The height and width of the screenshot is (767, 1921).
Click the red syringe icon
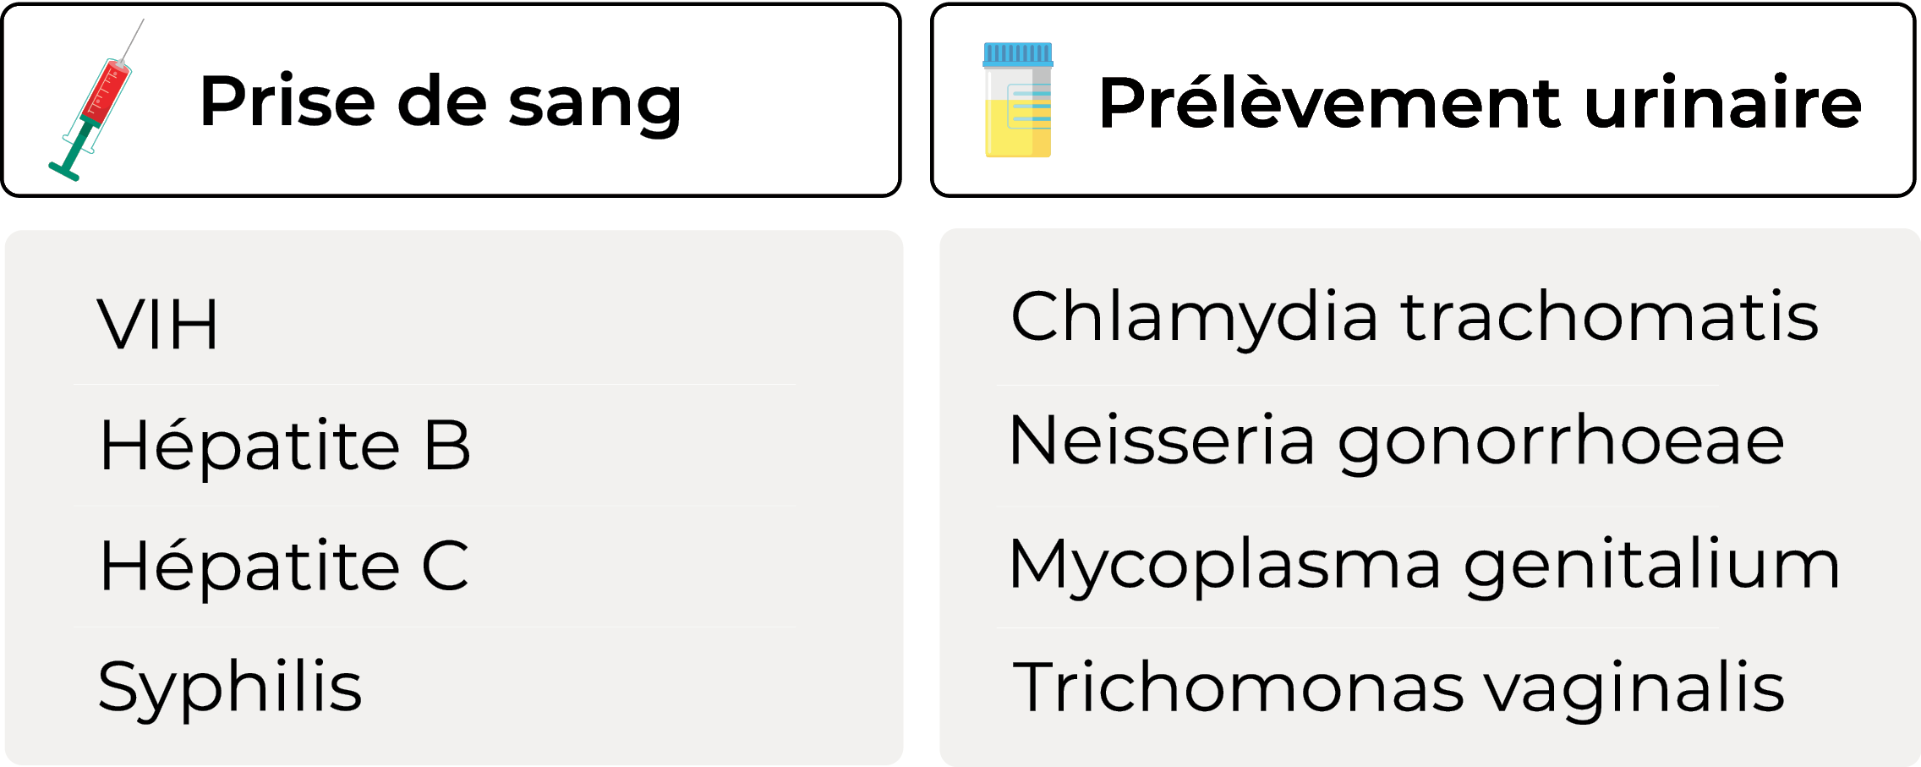[96, 100]
